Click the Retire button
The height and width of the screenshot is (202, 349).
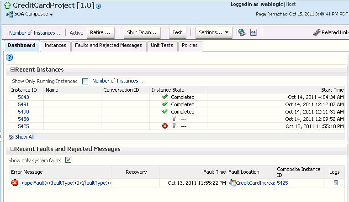[x=100, y=33]
